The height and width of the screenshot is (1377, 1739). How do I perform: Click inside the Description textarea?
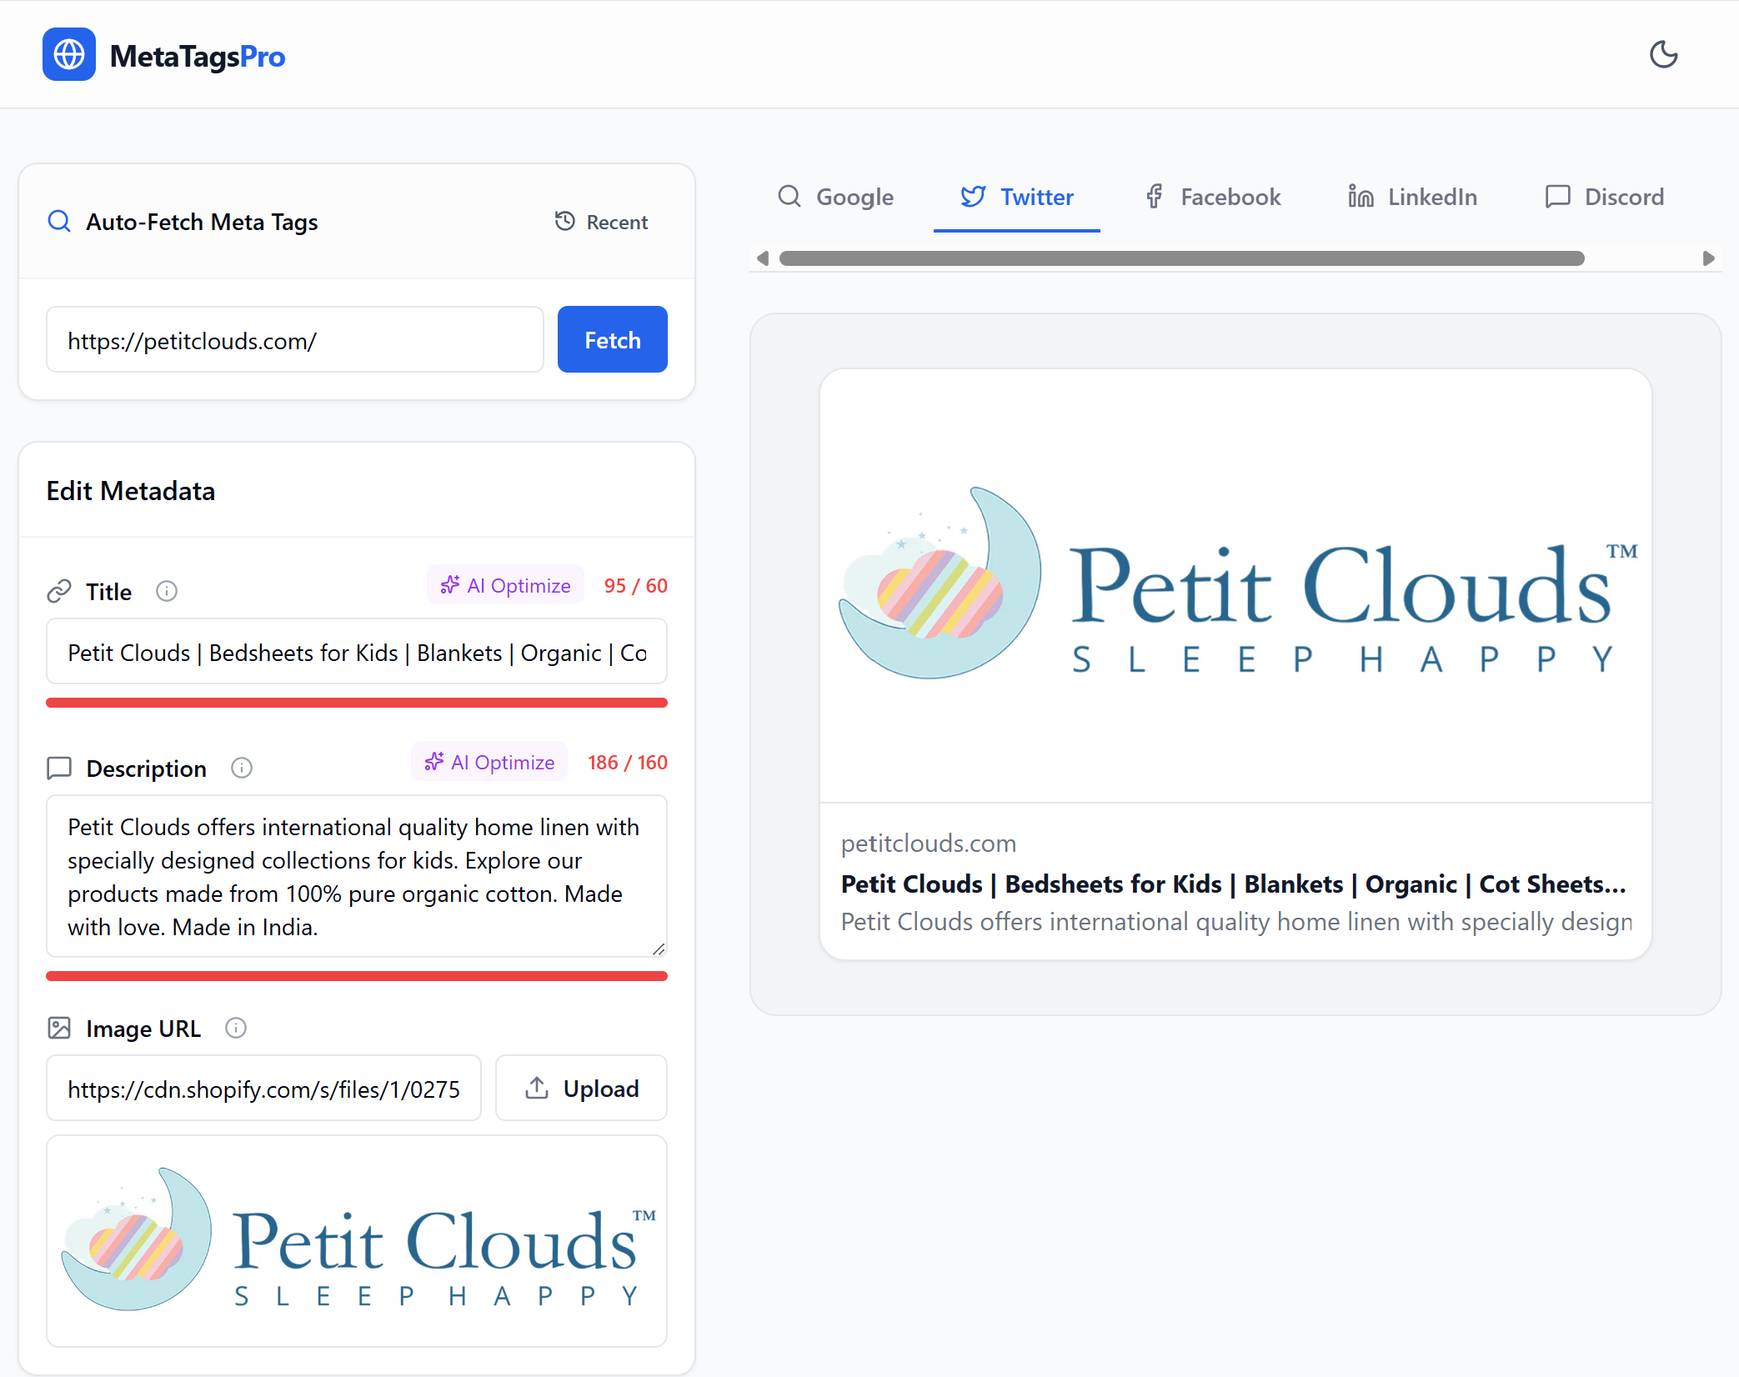(x=357, y=876)
